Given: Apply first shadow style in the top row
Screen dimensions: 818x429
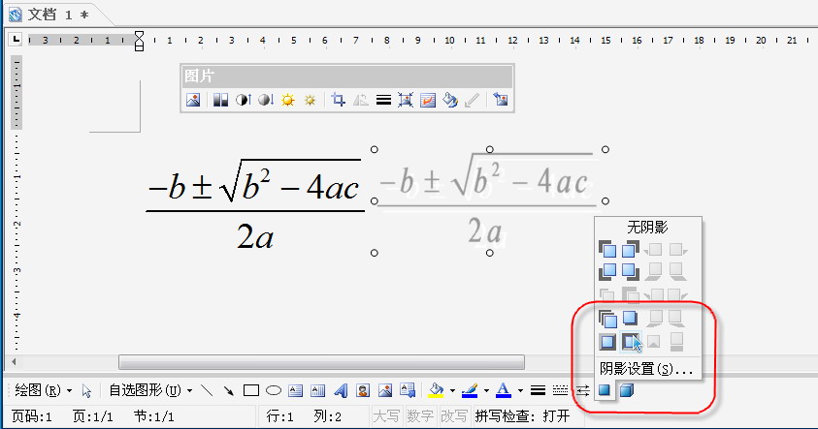Looking at the screenshot, I should 607,250.
